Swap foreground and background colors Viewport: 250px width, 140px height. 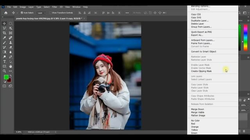pyautogui.click(x=11, y=75)
